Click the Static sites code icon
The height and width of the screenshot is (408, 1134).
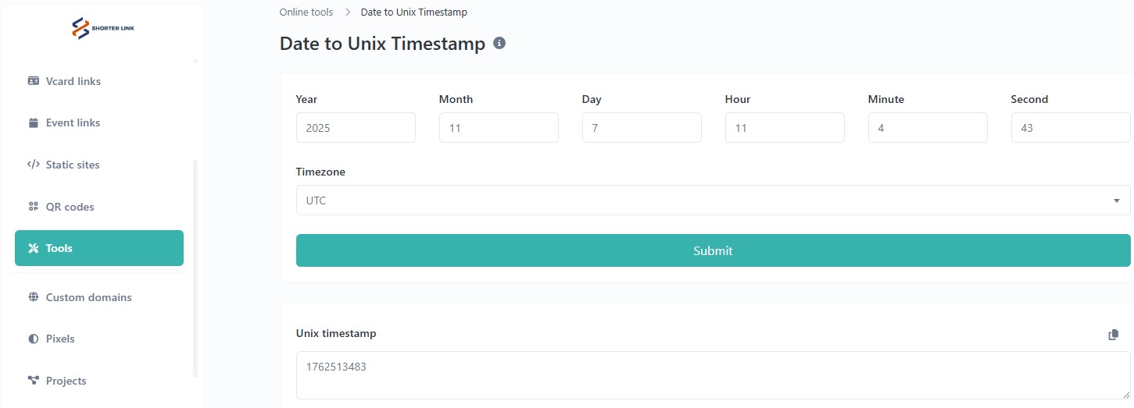[34, 165]
